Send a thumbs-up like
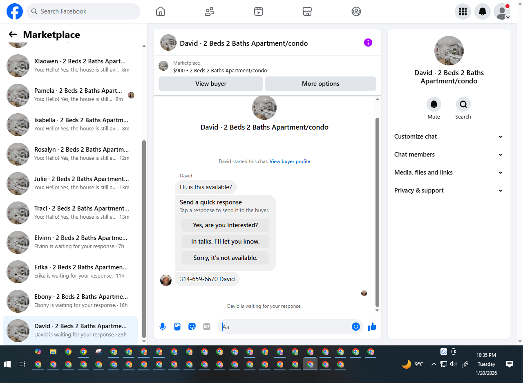The height and width of the screenshot is (383, 523). [x=372, y=327]
